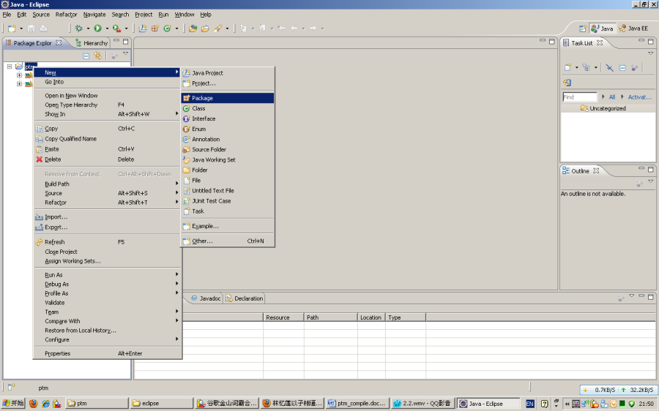Expand the first child under ptm
Image resolution: width=659 pixels, height=411 pixels.
click(19, 75)
